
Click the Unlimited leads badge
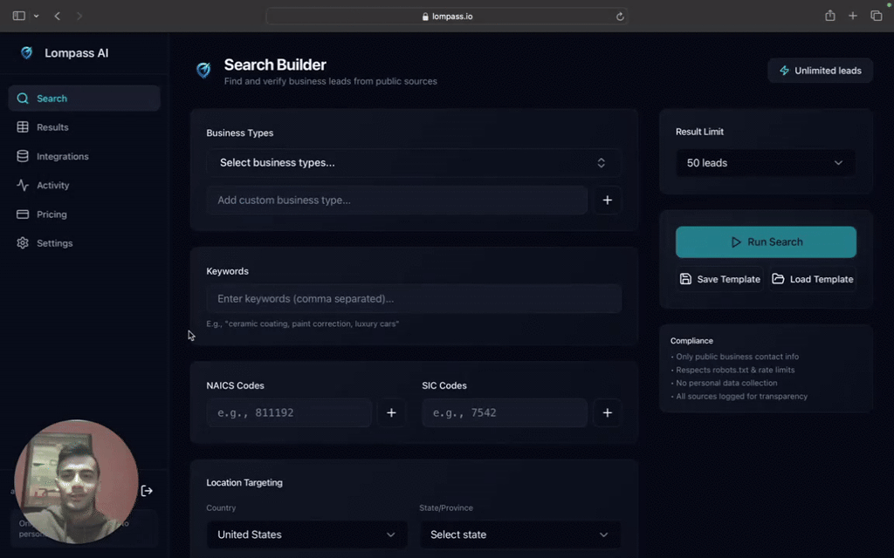(x=820, y=71)
